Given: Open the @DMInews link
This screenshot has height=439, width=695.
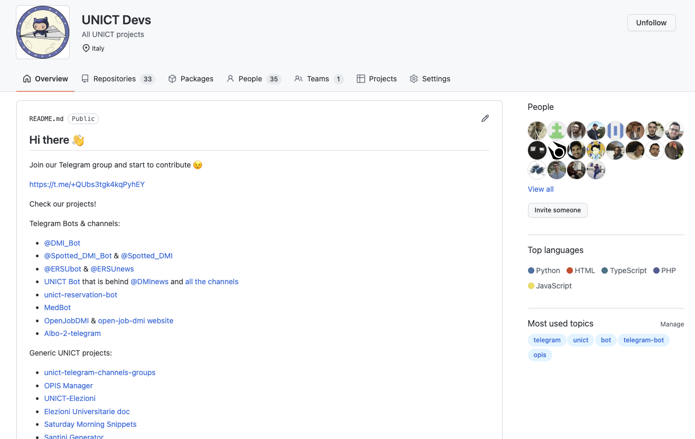Looking at the screenshot, I should [150, 282].
